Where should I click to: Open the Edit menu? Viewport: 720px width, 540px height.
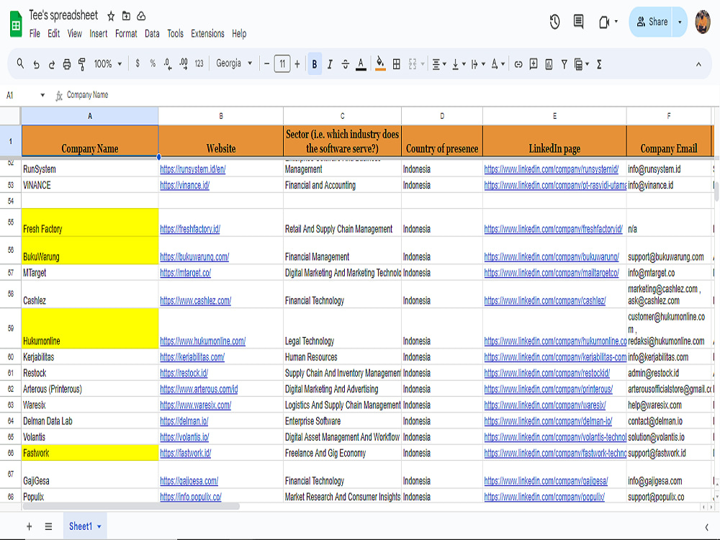54,34
